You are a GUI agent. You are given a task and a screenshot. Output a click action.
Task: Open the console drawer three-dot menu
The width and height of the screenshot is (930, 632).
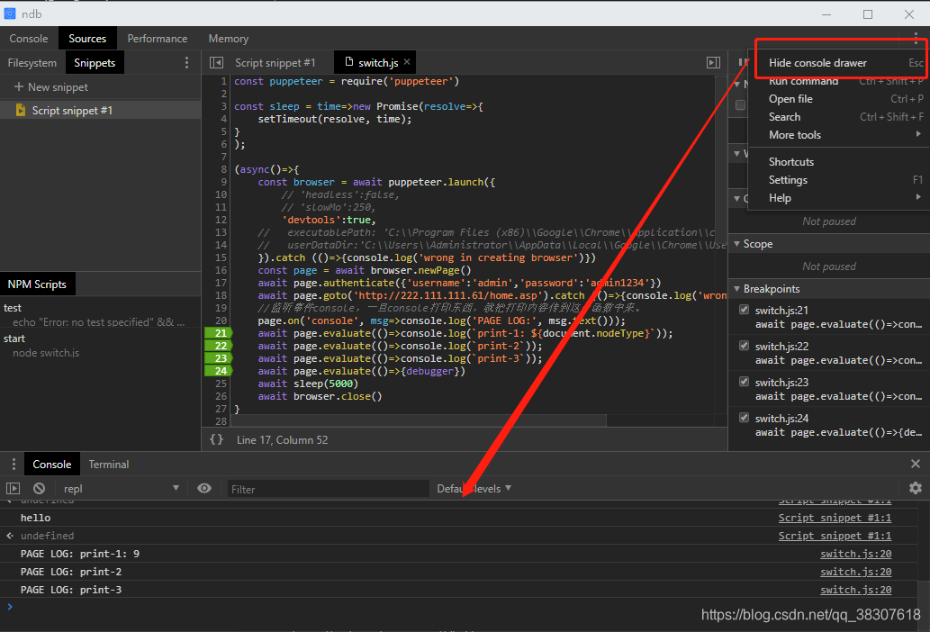coord(13,465)
